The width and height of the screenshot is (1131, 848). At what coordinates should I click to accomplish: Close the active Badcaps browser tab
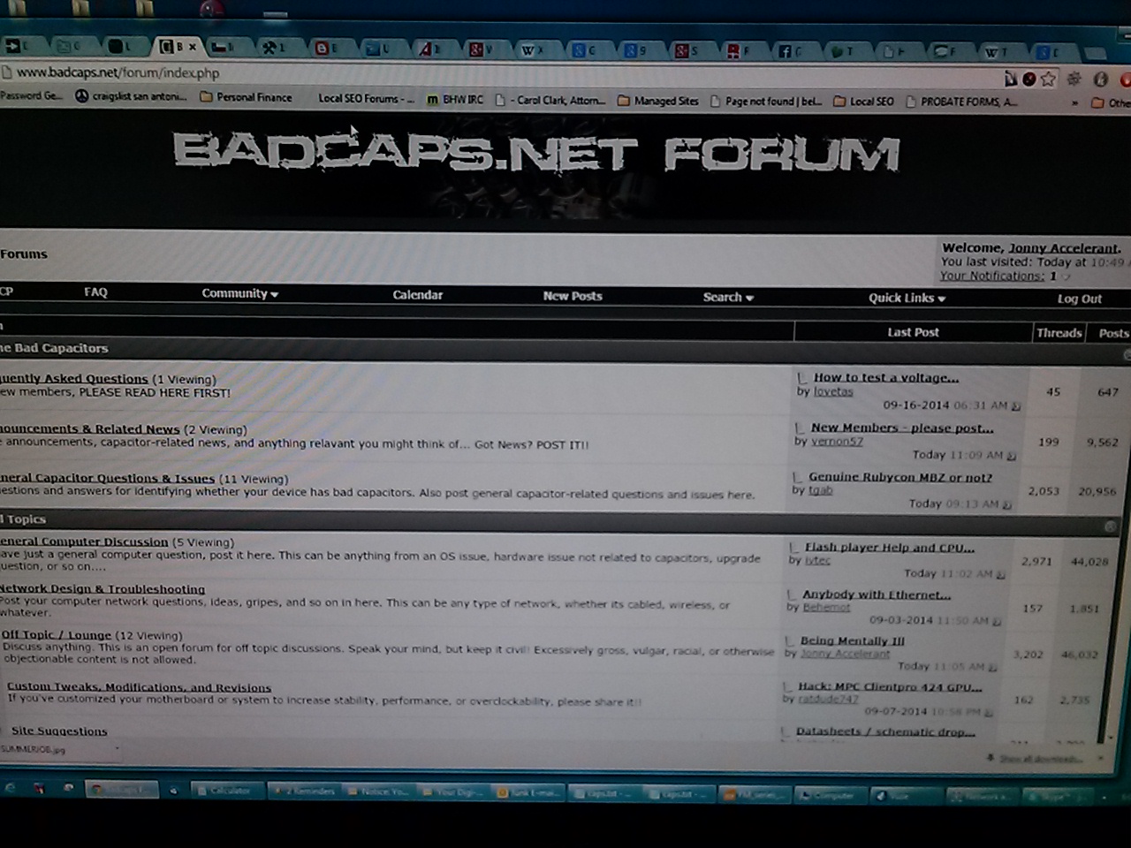click(192, 46)
